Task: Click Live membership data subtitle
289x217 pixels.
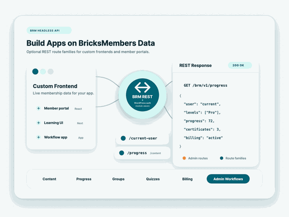Action: (x=63, y=93)
